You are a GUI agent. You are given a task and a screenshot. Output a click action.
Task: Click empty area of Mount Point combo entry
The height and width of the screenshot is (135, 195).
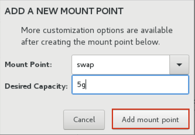click(x=132, y=65)
